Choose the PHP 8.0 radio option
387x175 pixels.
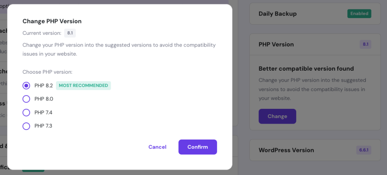(26, 99)
